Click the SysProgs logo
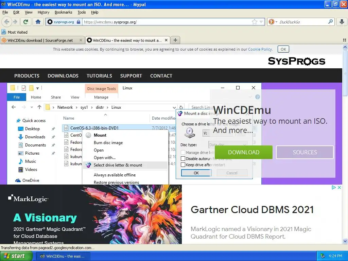 click(x=296, y=61)
